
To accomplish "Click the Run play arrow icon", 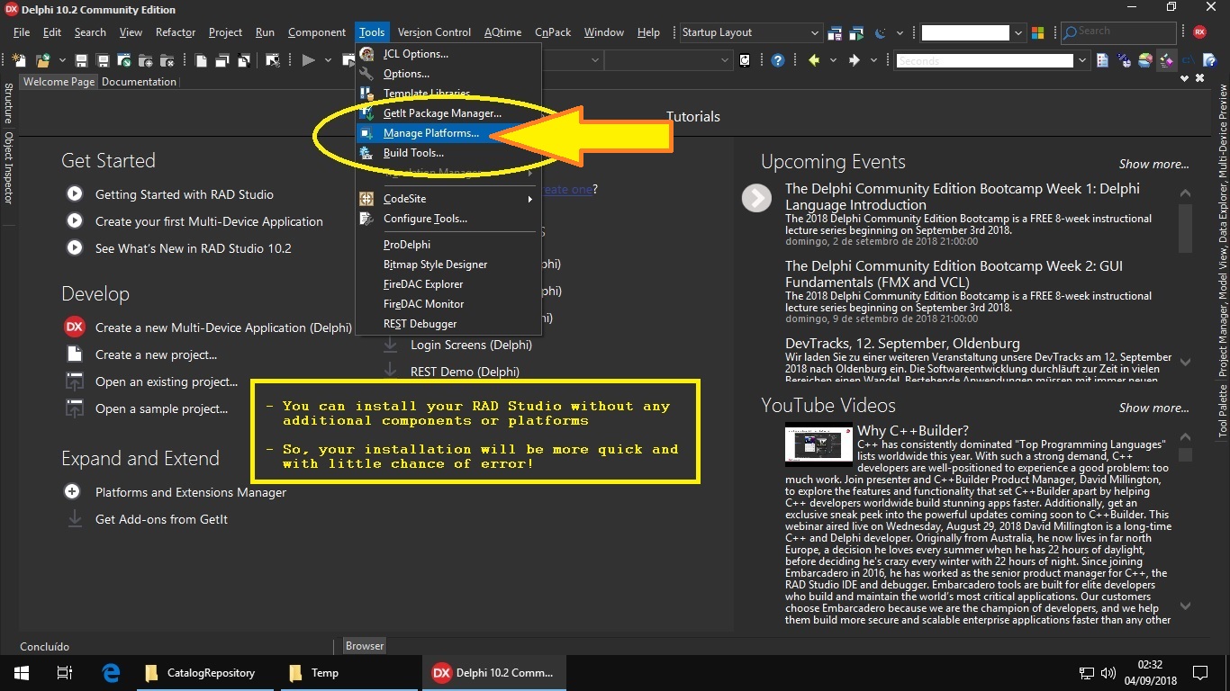I will [x=308, y=60].
